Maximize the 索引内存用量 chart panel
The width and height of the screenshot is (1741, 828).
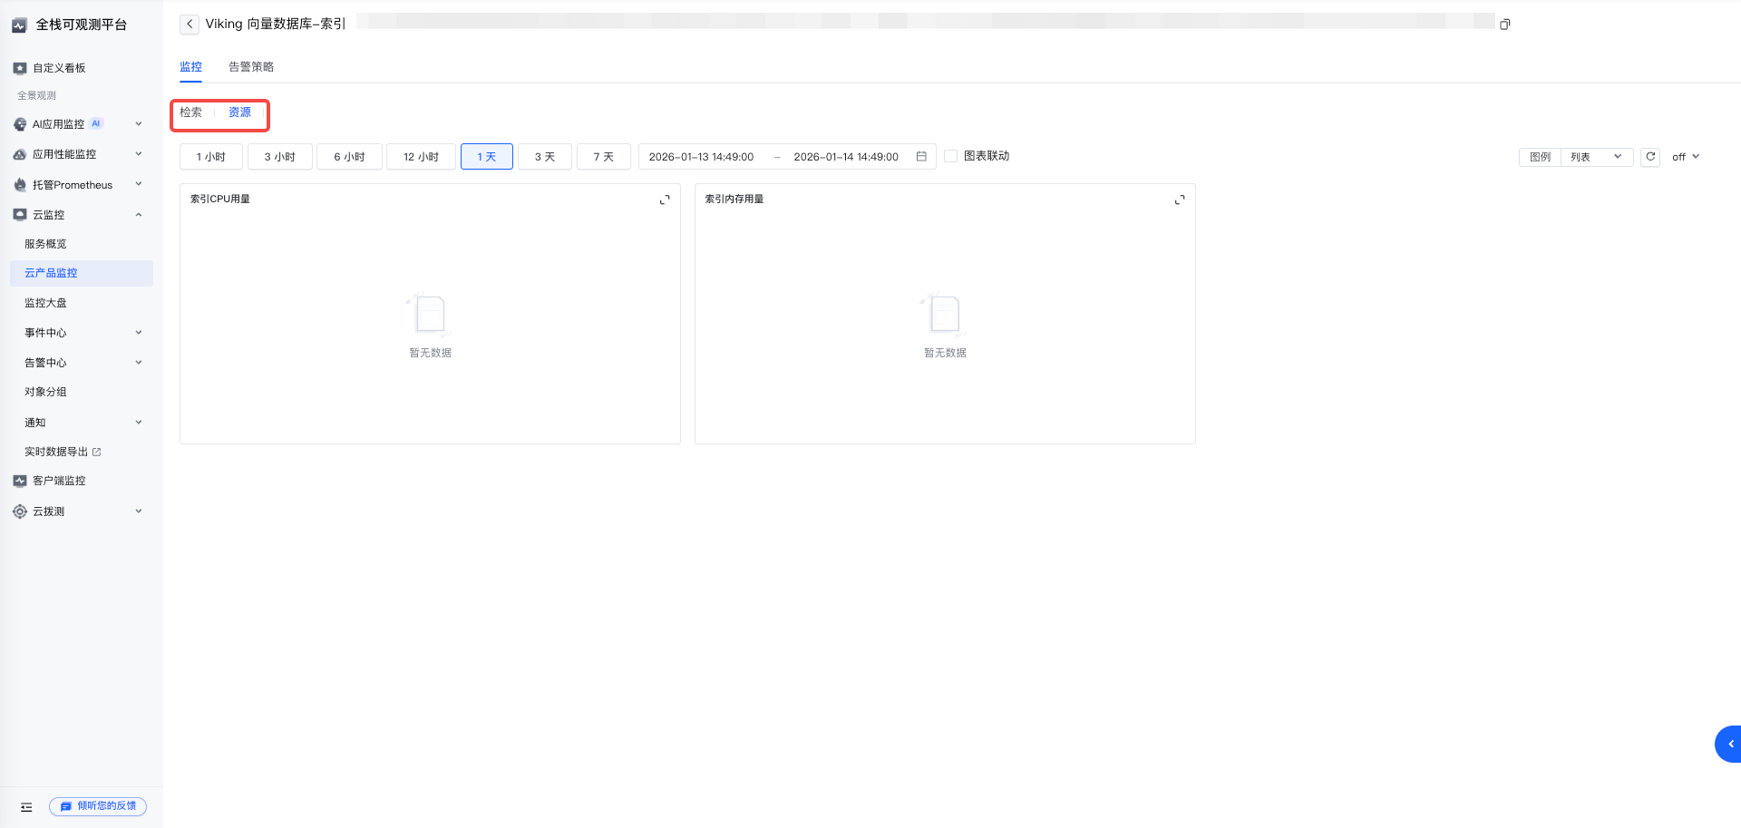(x=1180, y=200)
